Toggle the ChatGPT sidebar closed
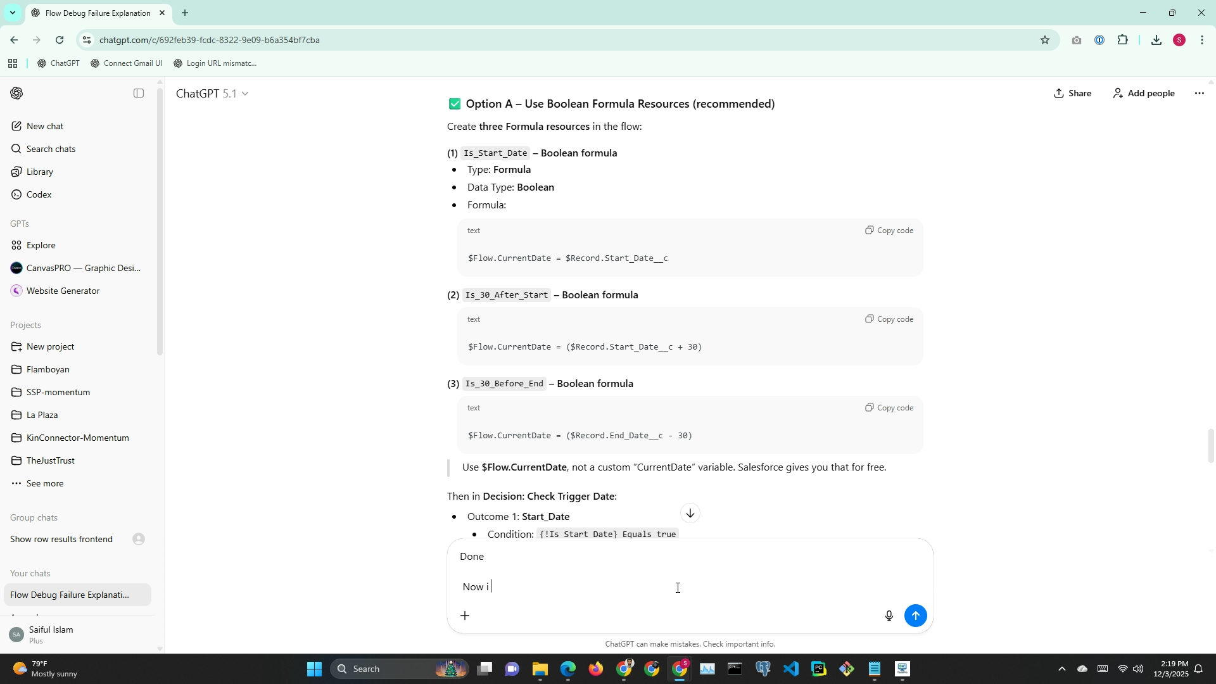The width and height of the screenshot is (1216, 684). (x=139, y=93)
